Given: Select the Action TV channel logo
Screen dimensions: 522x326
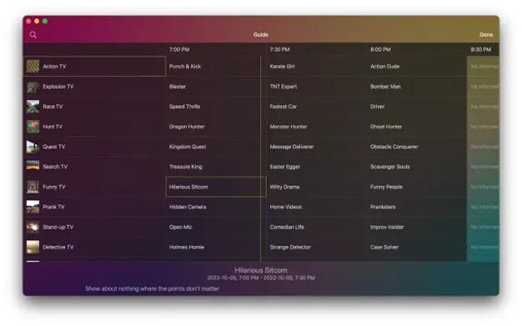Looking at the screenshot, I should pos(33,66).
